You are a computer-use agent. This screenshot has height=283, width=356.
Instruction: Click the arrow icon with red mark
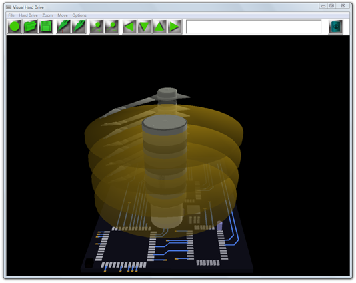63,27
